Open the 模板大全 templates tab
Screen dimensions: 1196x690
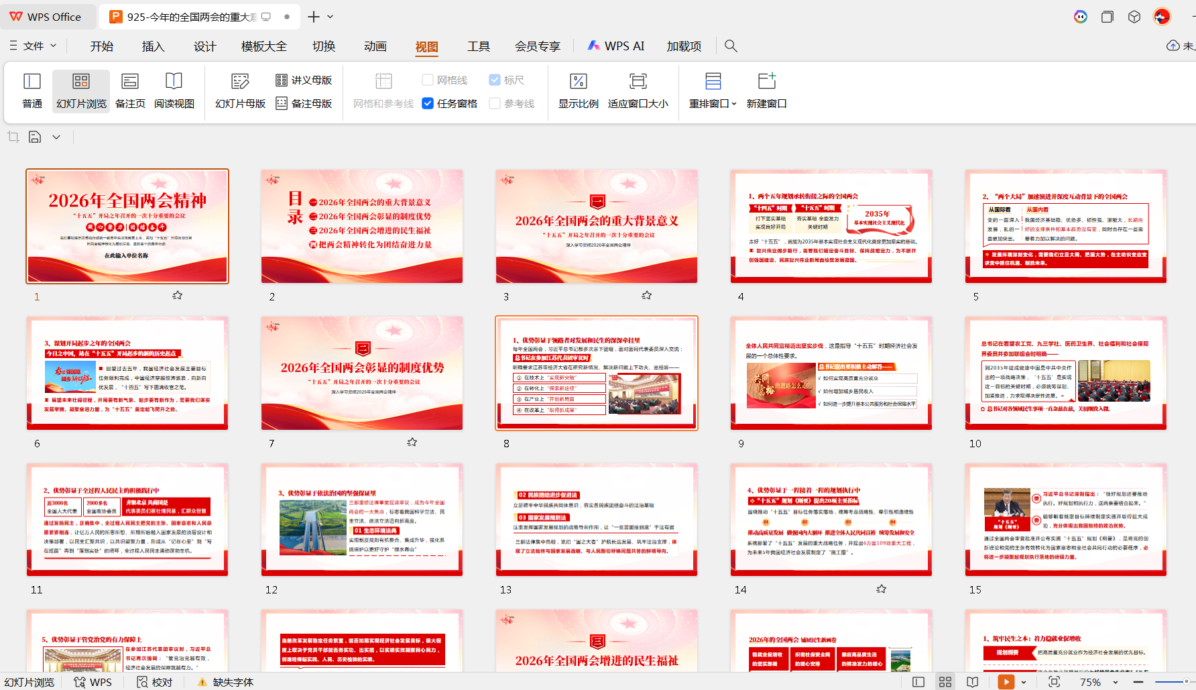264,46
